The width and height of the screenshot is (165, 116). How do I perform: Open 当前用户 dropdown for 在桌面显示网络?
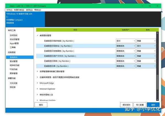126,61
